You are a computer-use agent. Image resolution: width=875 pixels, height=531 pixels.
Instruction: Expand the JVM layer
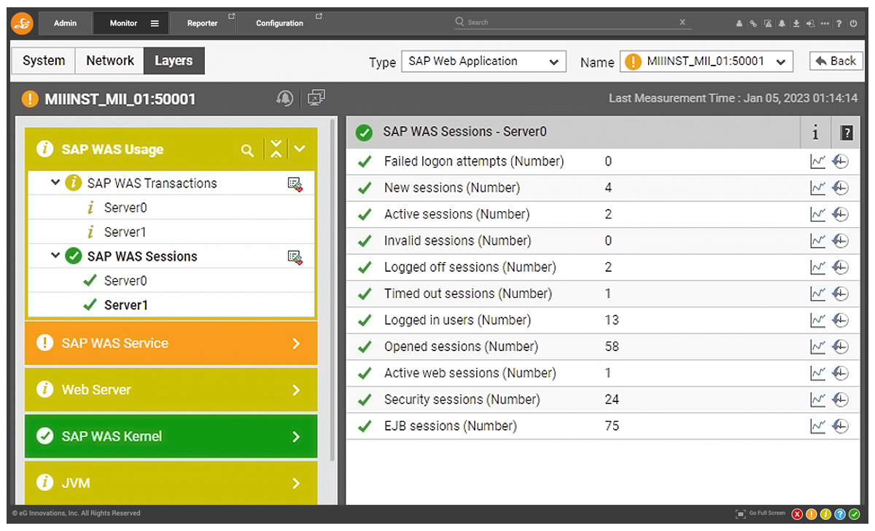click(171, 483)
